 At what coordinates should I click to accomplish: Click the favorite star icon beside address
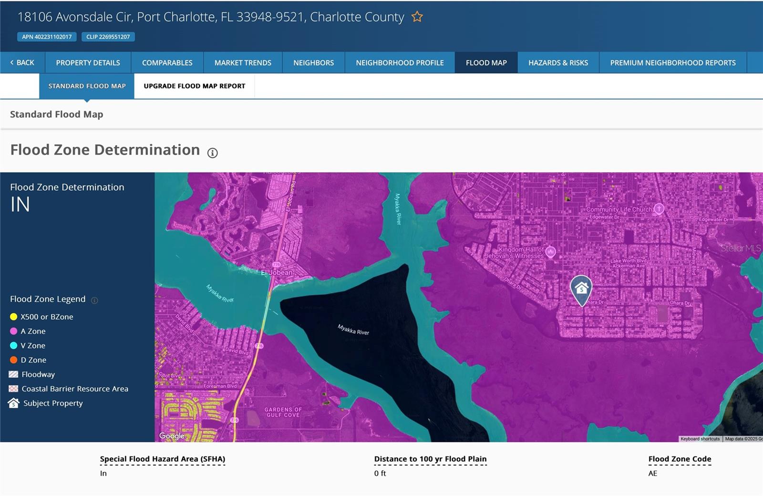(x=417, y=17)
